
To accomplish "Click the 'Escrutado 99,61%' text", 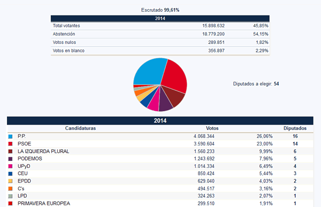I will coord(160,10).
